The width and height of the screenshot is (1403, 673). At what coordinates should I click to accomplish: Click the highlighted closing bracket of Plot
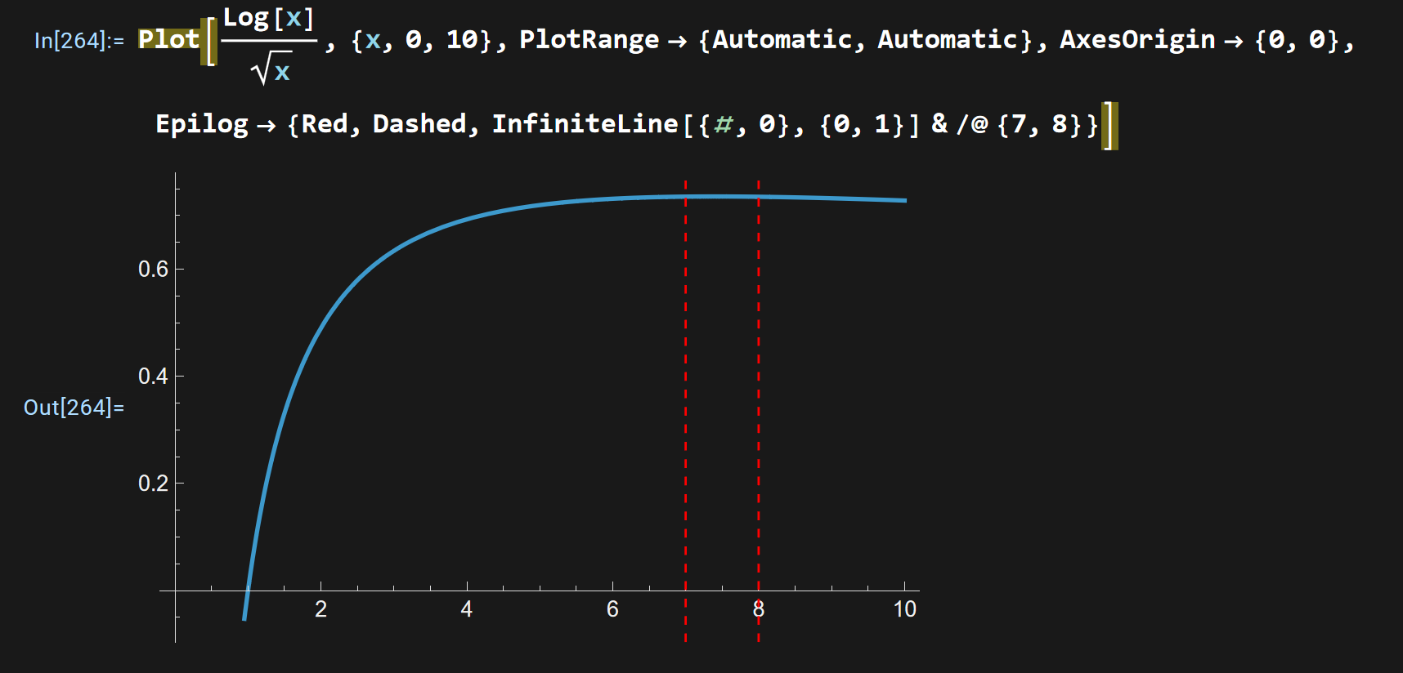1109,125
